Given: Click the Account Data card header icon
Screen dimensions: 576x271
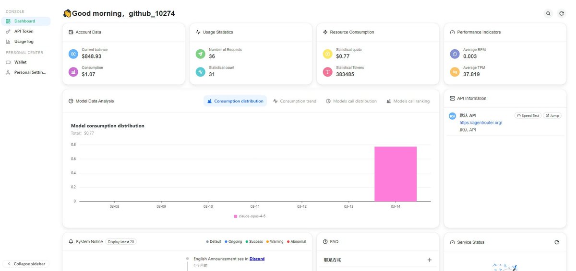Looking at the screenshot, I should click(71, 32).
